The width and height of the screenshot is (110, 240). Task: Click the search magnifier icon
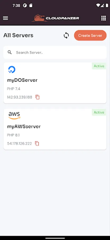(x=10, y=52)
